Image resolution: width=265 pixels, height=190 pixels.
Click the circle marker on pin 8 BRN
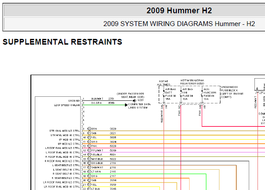[89, 129]
